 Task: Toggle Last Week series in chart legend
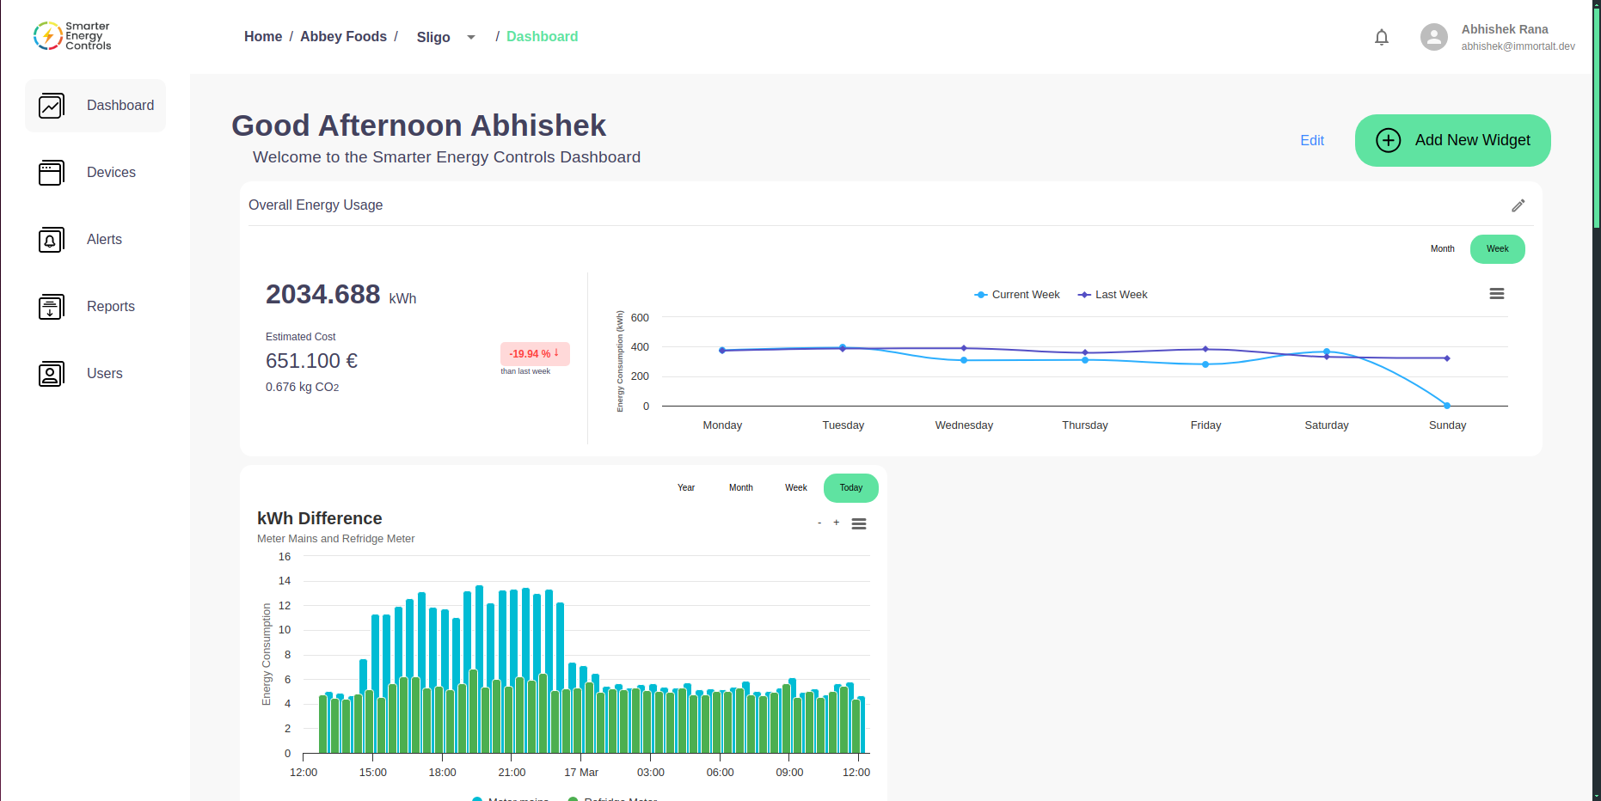coord(1113,294)
